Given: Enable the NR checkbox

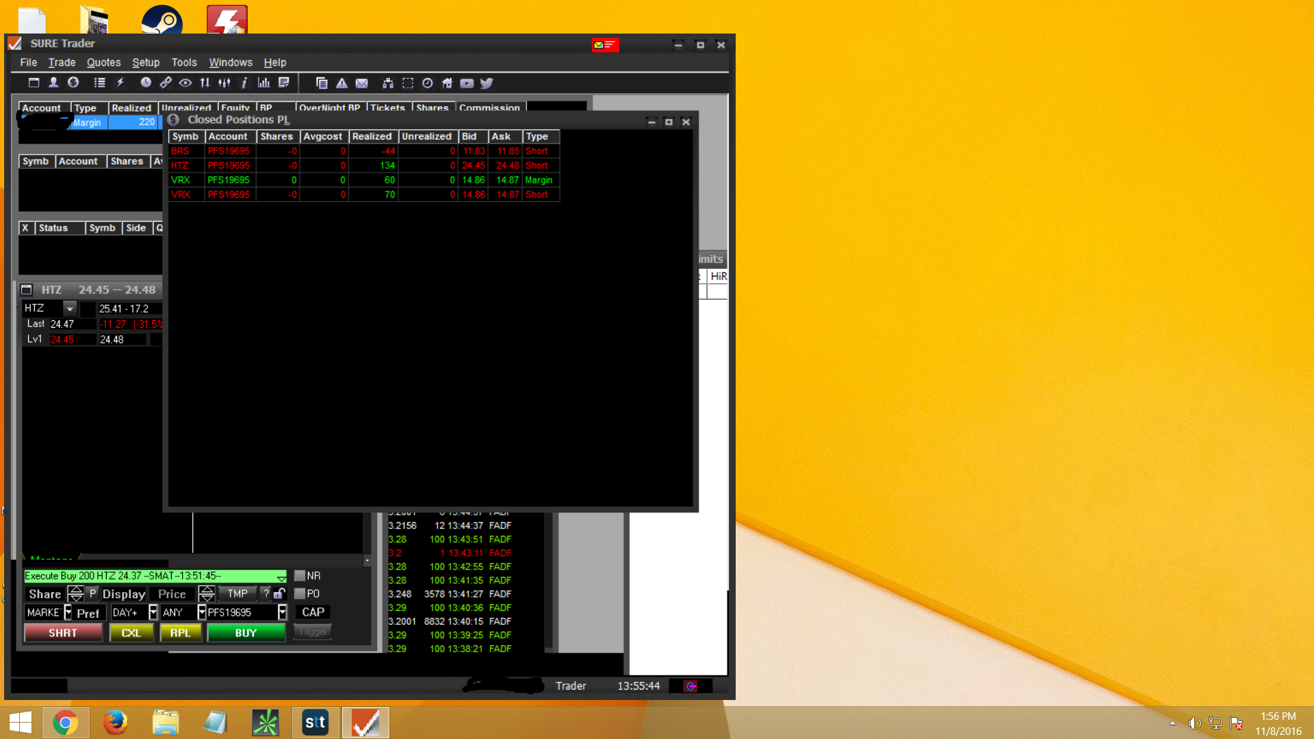Looking at the screenshot, I should 300,575.
